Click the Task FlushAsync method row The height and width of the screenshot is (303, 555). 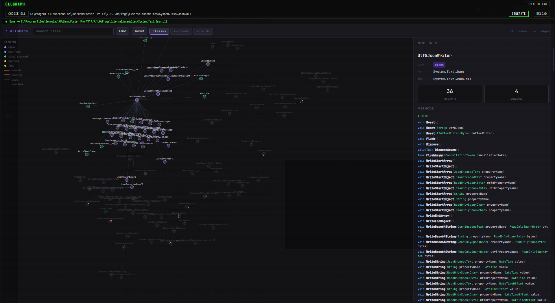[462, 155]
